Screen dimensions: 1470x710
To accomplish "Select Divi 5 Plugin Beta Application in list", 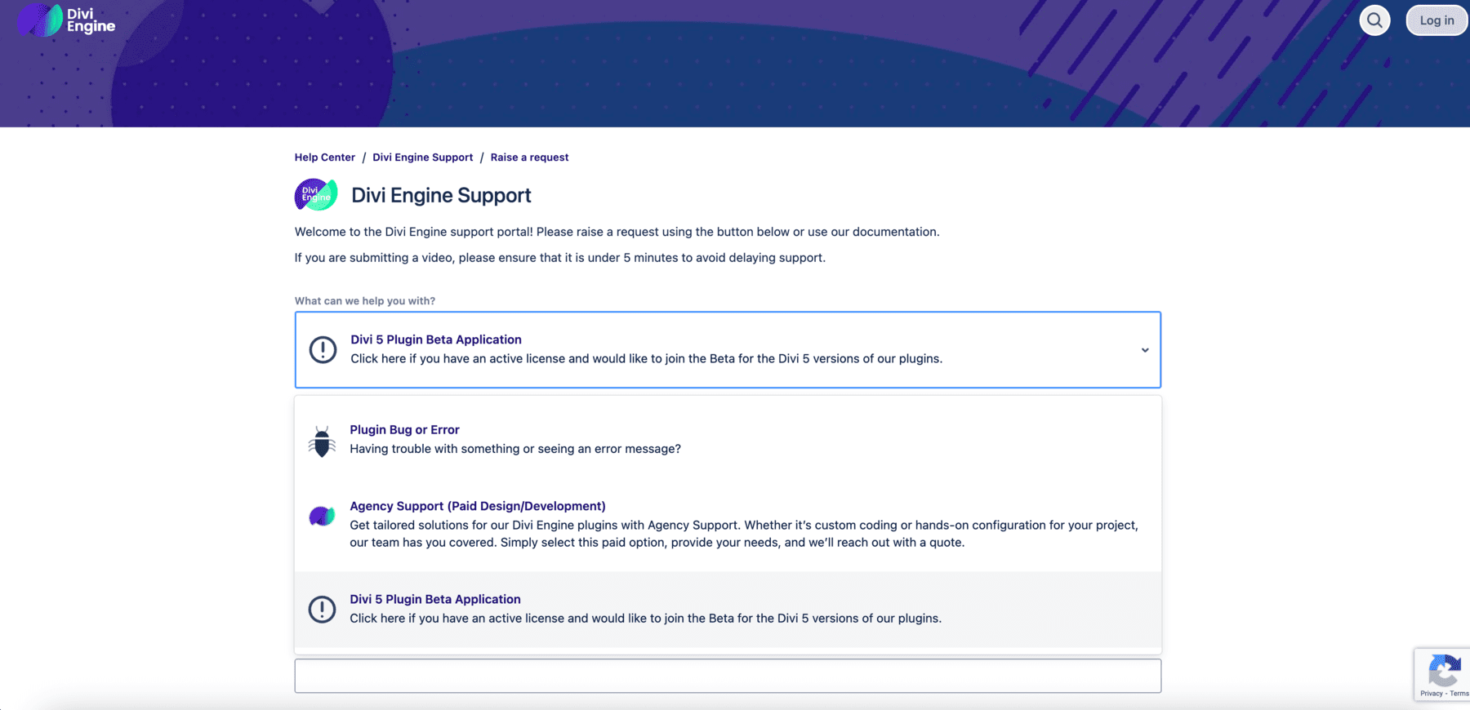I will click(x=434, y=599).
